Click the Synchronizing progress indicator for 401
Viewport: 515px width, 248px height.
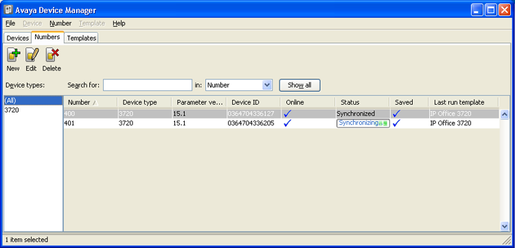(363, 123)
